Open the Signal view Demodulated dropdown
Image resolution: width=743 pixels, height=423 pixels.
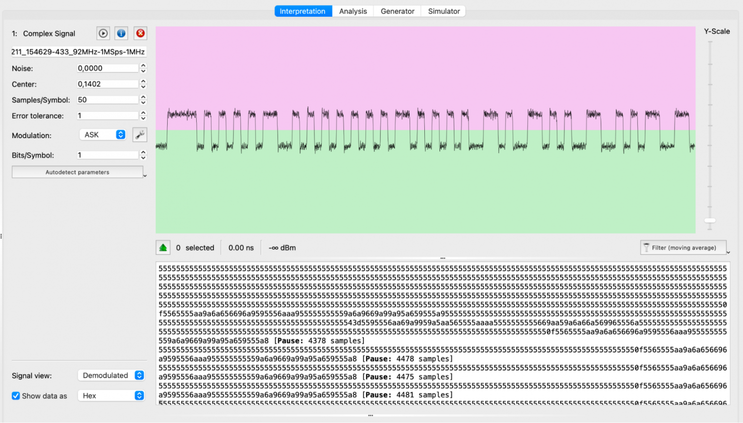click(111, 375)
